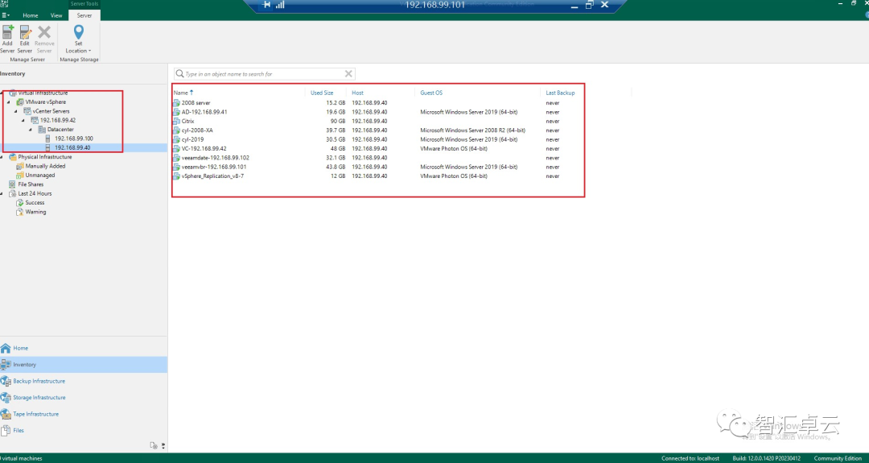The width and height of the screenshot is (869, 463).
Task: Click the Success status icon
Action: click(x=20, y=202)
